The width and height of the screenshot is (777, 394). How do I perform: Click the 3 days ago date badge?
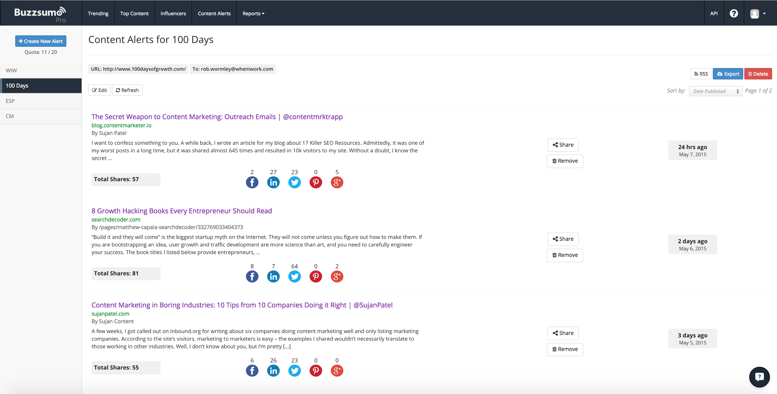692,339
